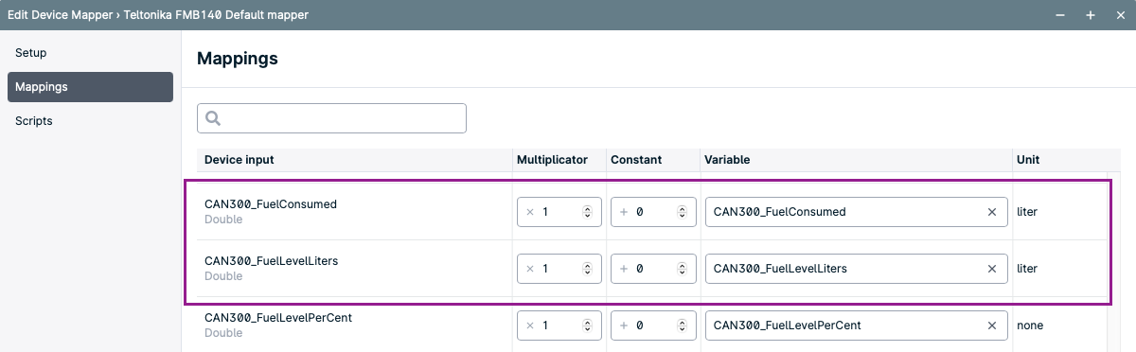Image resolution: width=1136 pixels, height=352 pixels.
Task: Adjust multiplicator stepper for CAN300_FuelLevelPerCent
Action: pos(587,326)
